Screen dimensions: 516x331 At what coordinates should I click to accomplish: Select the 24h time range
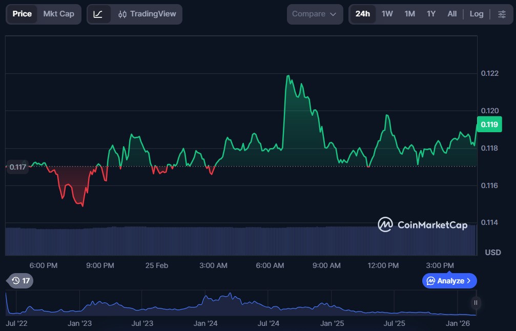(x=363, y=14)
